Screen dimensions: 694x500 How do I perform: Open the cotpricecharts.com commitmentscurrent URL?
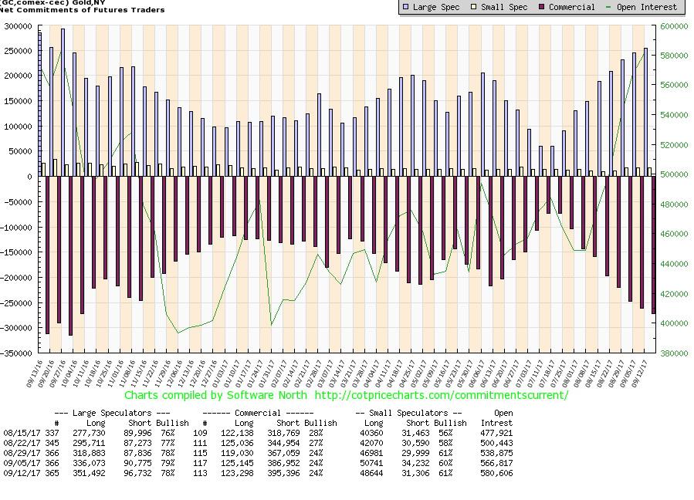(x=442, y=395)
